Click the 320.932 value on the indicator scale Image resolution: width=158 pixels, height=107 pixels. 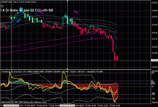155,71
